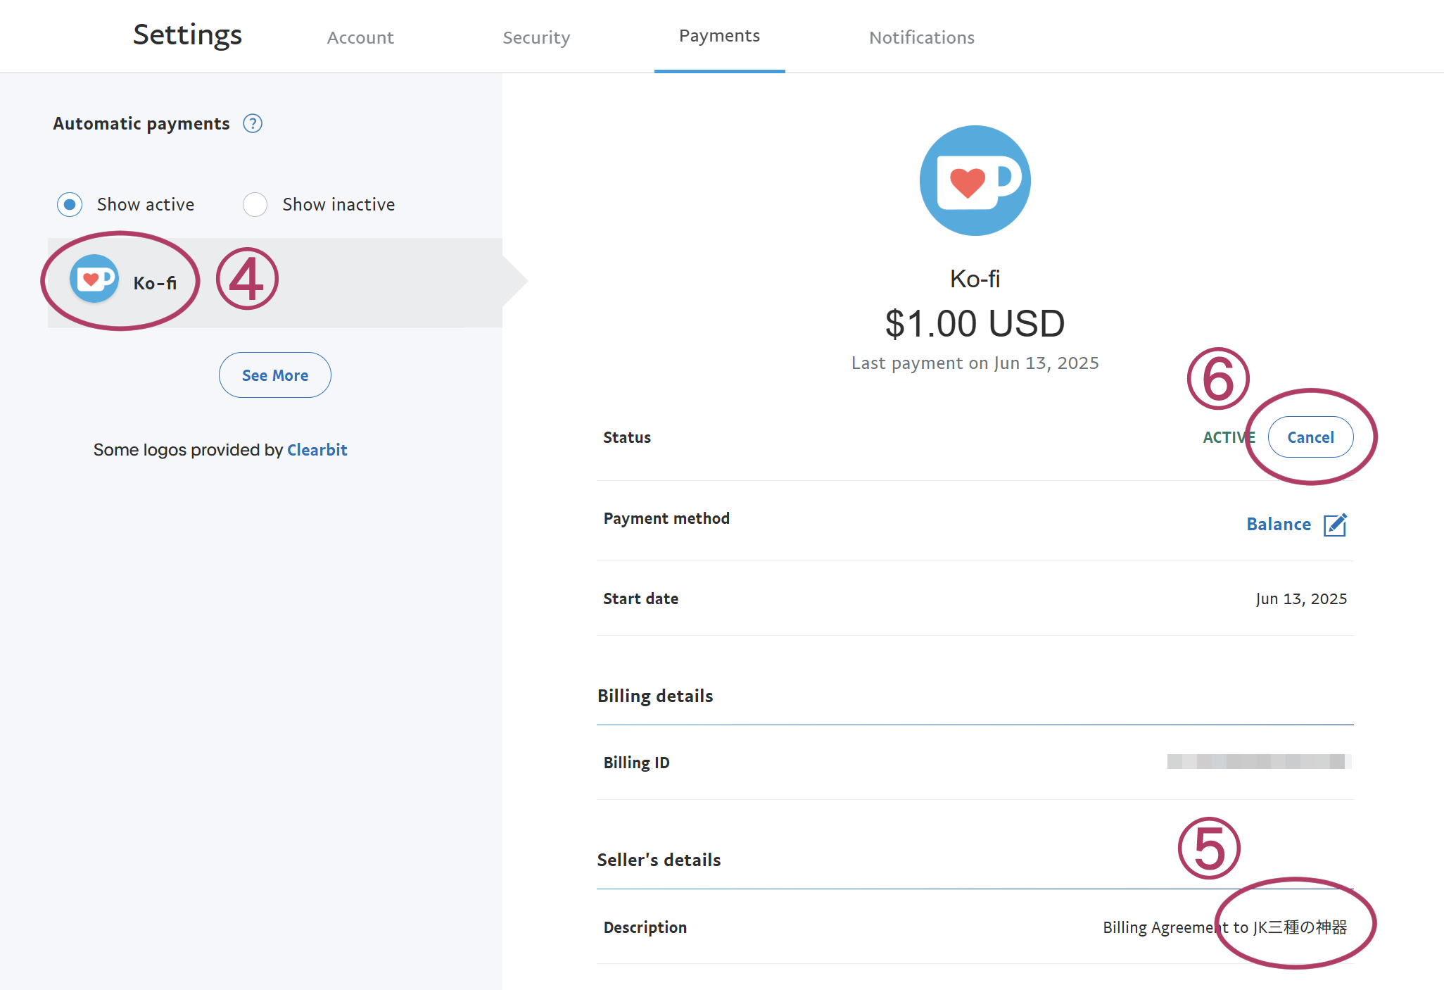Image resolution: width=1444 pixels, height=990 pixels.
Task: Click the large Ko-fi logo
Action: 975,180
